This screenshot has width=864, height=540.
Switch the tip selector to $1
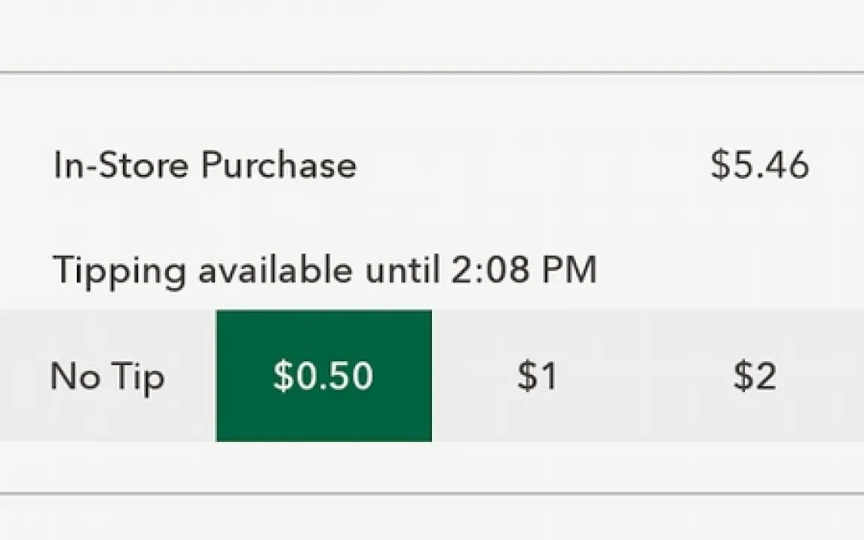click(x=538, y=376)
